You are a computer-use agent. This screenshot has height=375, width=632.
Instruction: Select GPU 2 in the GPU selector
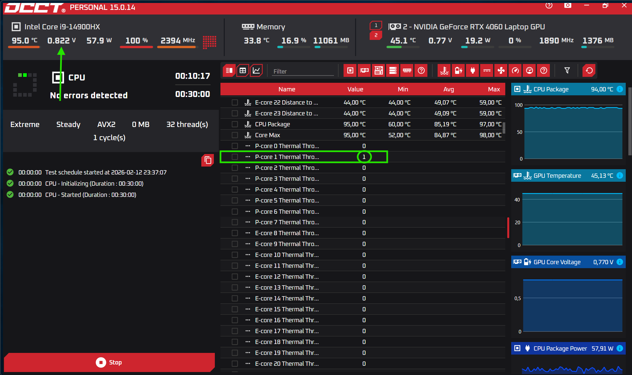(376, 35)
